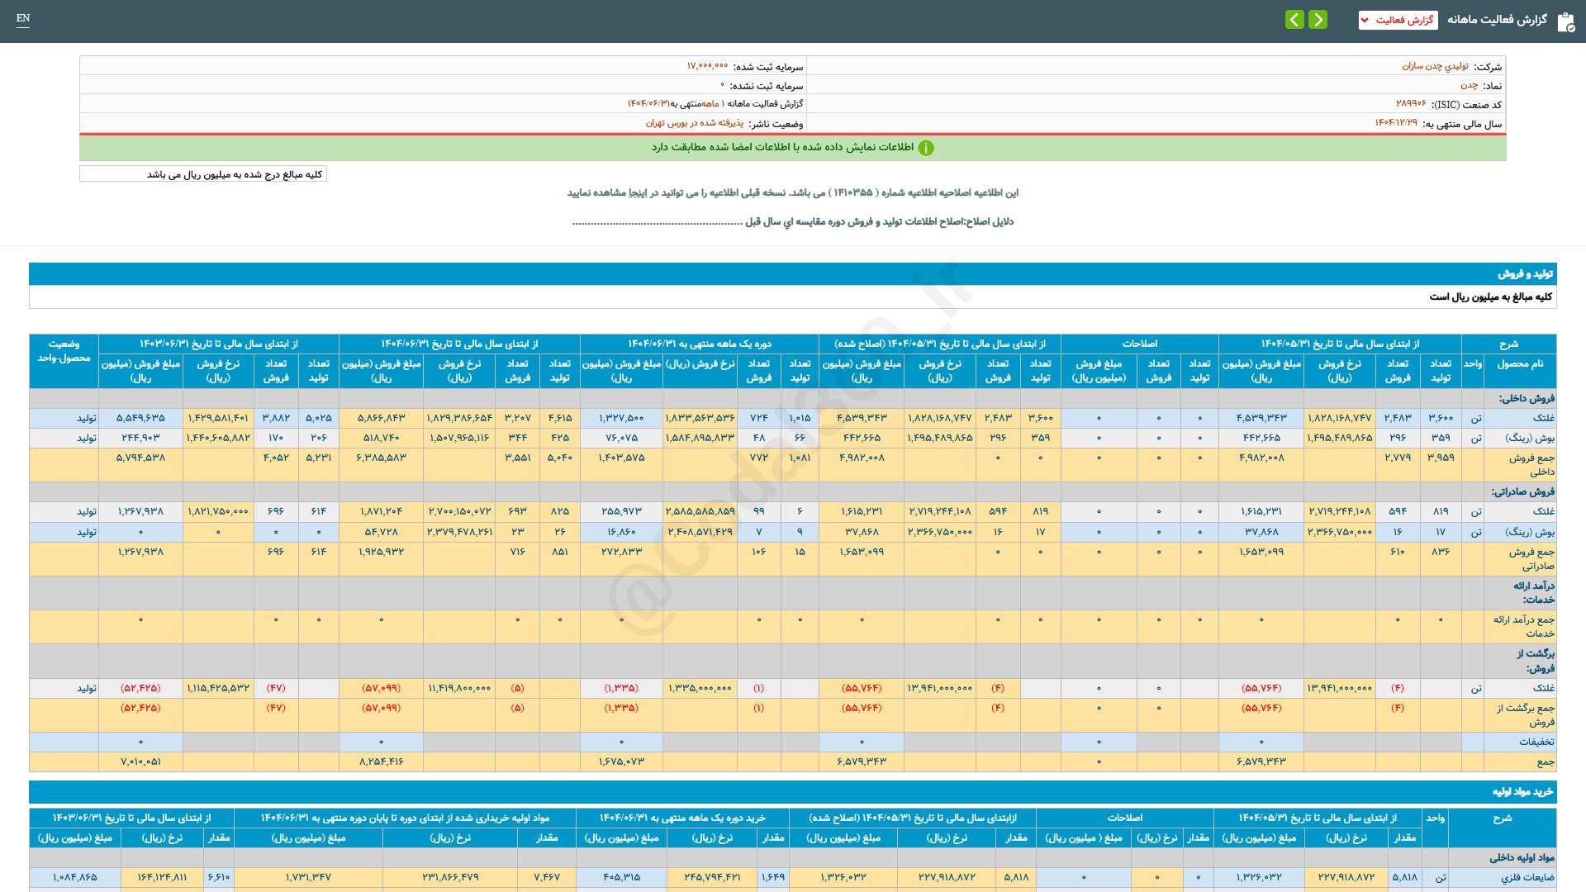Click the گزارش فعالیت ماهانه page title
Screen dimensions: 1586x892
(1496, 20)
